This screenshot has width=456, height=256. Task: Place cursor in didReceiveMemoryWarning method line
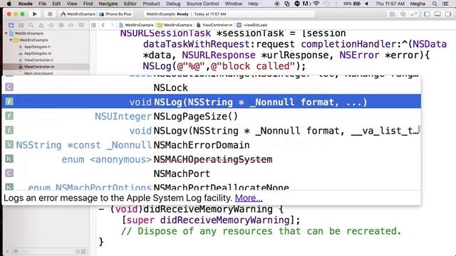pos(191,209)
